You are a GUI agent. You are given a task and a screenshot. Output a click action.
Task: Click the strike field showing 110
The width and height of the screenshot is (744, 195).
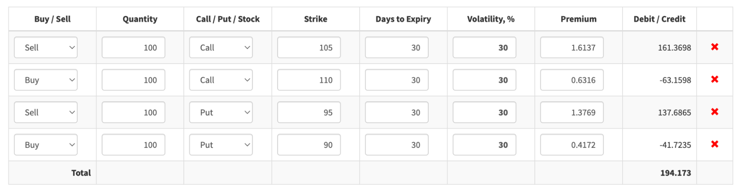[x=309, y=80]
